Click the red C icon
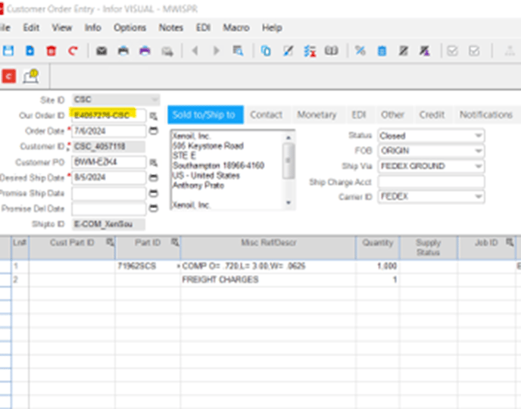 (9, 76)
